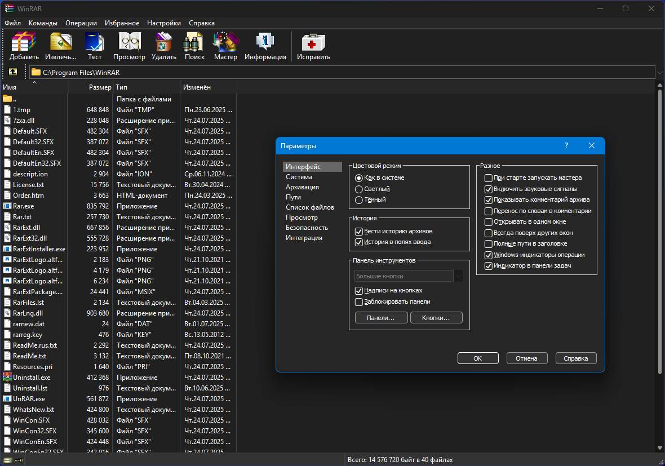This screenshot has width=665, height=466.
Task: Click the folder icon in address bar
Action: (x=36, y=73)
